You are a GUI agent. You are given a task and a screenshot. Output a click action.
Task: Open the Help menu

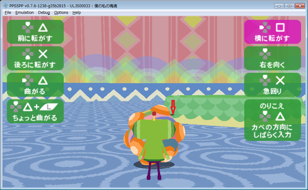[76, 13]
